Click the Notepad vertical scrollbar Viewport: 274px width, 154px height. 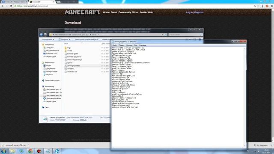[244, 97]
